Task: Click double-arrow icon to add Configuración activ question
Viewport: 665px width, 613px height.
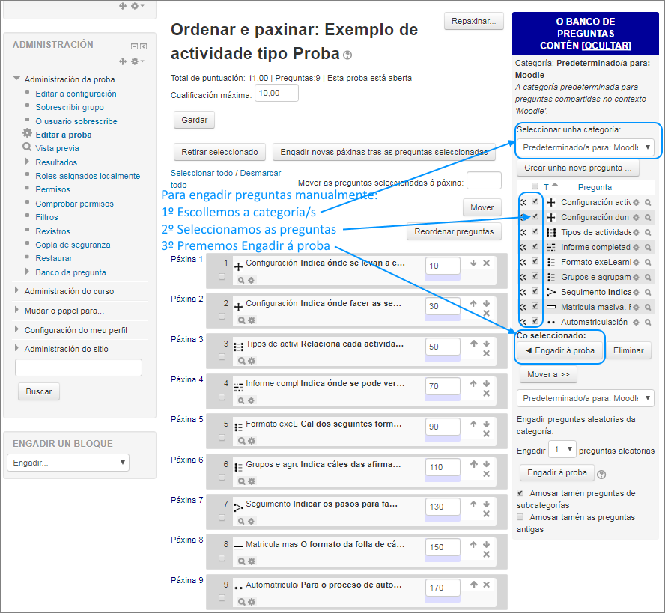Action: [x=523, y=201]
